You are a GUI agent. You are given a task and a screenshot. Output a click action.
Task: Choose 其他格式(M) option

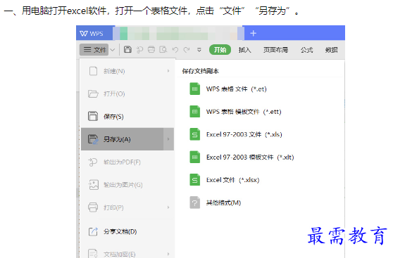(216, 202)
